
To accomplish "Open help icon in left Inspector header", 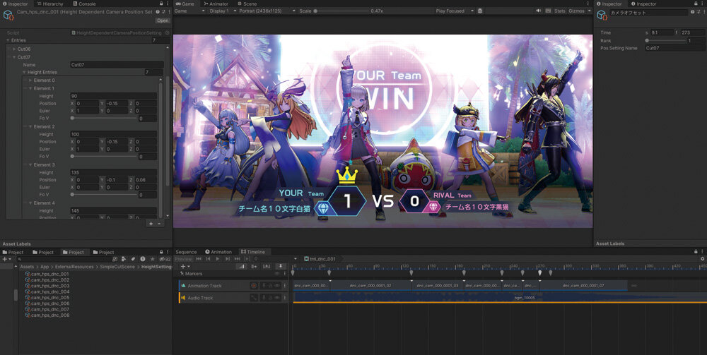I will 158,12.
